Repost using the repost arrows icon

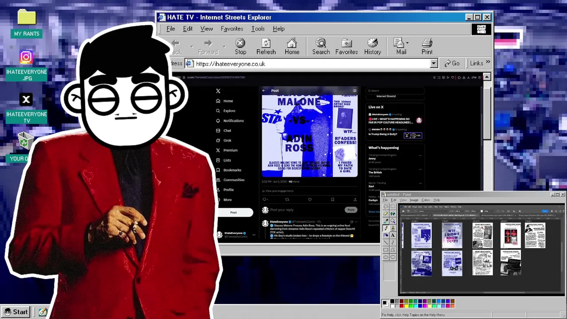(x=287, y=199)
